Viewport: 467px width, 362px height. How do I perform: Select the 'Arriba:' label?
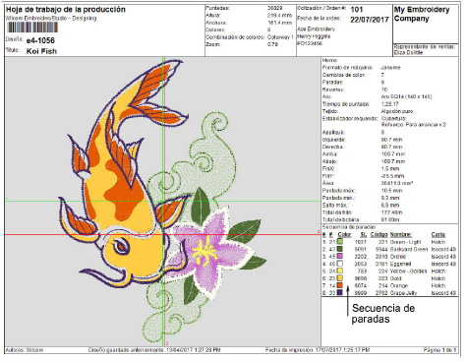coord(330,154)
